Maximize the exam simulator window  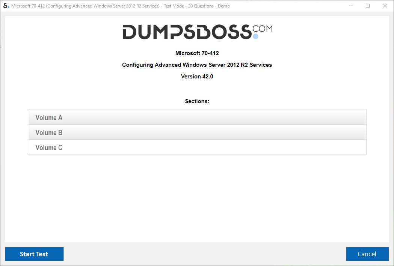click(x=368, y=6)
